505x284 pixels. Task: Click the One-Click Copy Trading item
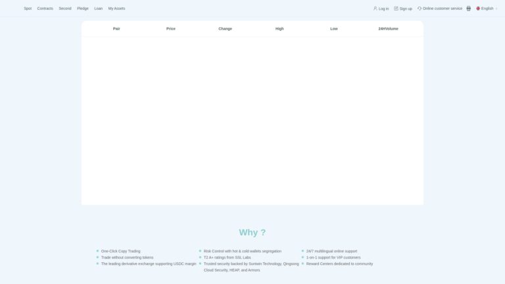120,251
